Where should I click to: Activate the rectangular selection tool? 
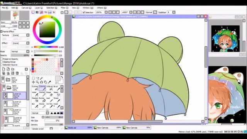coord(34,78)
